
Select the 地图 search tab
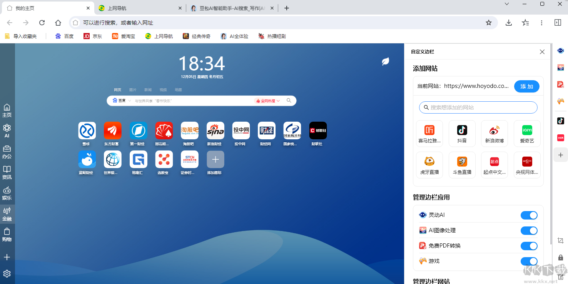(x=178, y=90)
